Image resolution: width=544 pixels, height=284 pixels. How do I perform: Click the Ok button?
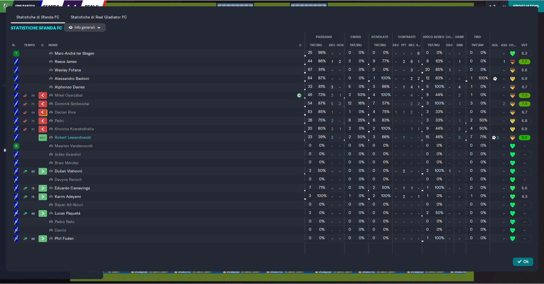point(523,262)
